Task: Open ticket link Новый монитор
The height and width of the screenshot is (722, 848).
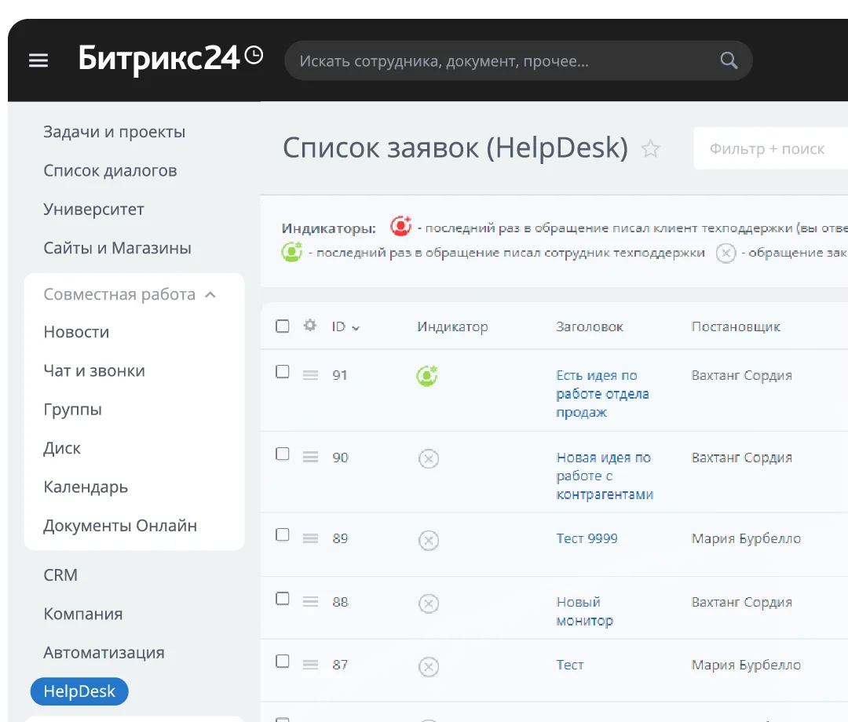Action: (x=584, y=611)
